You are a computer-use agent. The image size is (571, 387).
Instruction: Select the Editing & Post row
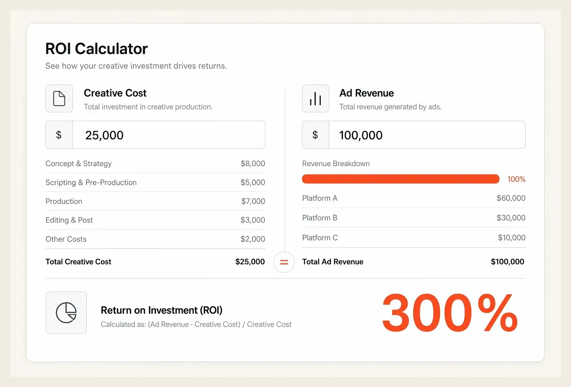point(155,220)
